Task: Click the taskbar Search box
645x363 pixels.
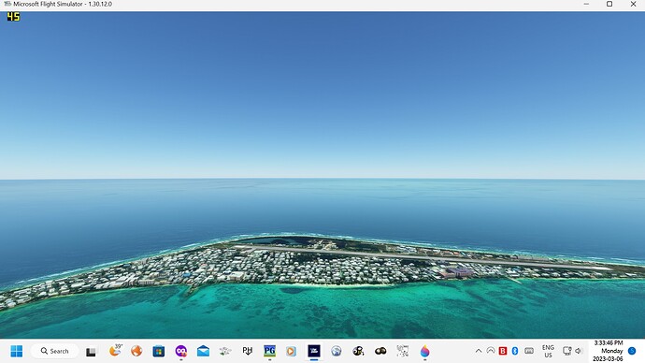Action: click(55, 351)
